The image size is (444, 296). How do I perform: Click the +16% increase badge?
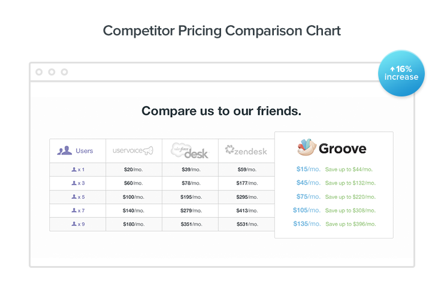point(401,73)
